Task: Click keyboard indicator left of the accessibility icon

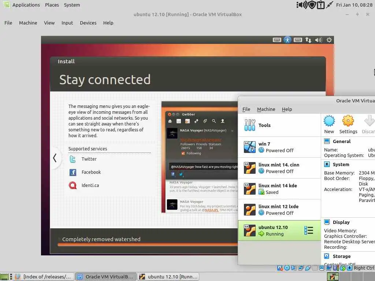Action: click(277, 40)
